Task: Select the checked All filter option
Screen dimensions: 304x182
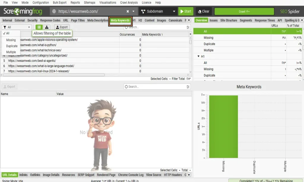Action: point(8,33)
